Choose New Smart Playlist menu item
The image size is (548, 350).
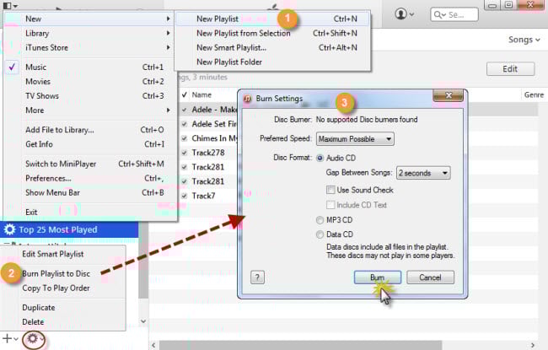tap(272, 47)
